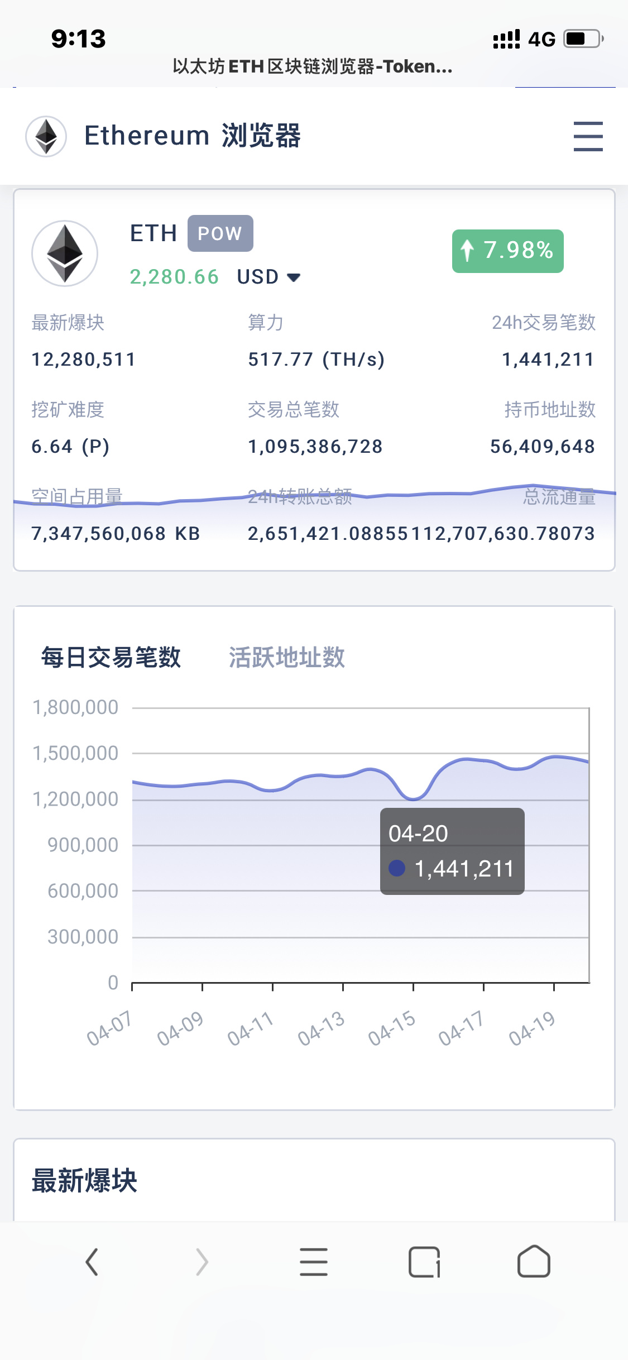This screenshot has width=628, height=1360.
Task: Tap the cellular signal bars indicator
Action: (x=507, y=39)
